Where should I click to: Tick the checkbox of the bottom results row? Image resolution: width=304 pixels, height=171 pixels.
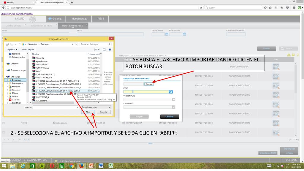click(4, 132)
